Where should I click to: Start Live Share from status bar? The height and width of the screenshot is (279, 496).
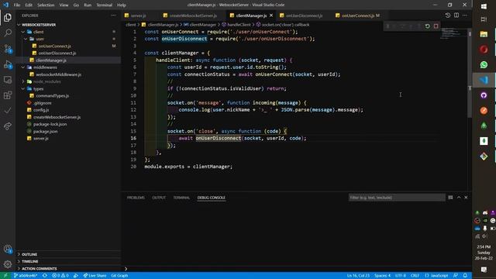(x=95, y=276)
